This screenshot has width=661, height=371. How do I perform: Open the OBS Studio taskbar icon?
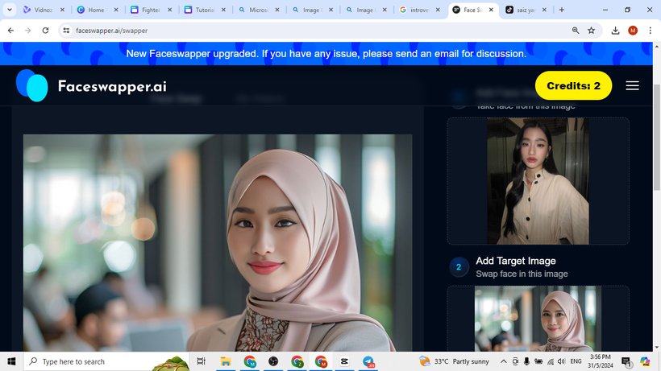click(273, 361)
